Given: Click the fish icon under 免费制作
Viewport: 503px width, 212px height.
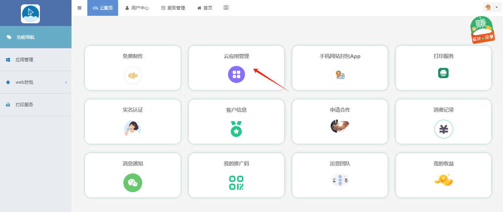Looking at the screenshot, I should coord(133,75).
